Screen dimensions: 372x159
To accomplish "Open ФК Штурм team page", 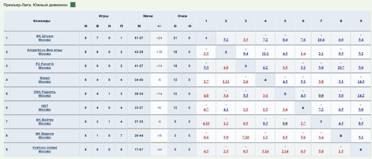I will point(45,36).
